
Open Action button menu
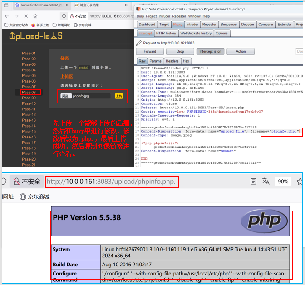click(x=241, y=52)
